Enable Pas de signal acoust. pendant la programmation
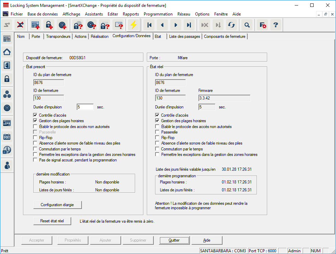 coord(35,160)
